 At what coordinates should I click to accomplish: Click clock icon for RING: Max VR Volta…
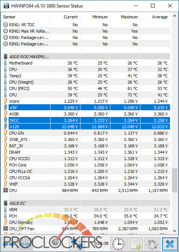pyautogui.click(x=6, y=31)
